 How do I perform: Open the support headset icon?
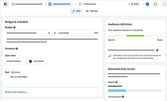click(155, 4)
